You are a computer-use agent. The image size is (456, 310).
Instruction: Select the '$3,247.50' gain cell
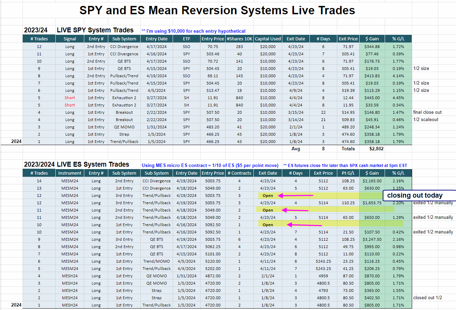pyautogui.click(x=372, y=239)
